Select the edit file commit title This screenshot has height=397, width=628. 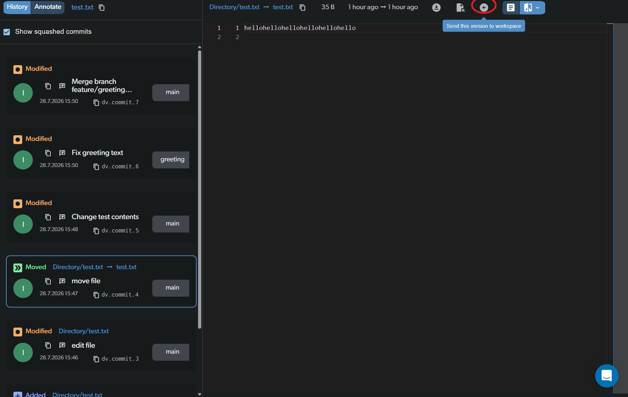[83, 345]
